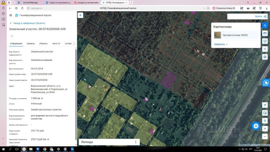Locate my position on map

pos(265,105)
